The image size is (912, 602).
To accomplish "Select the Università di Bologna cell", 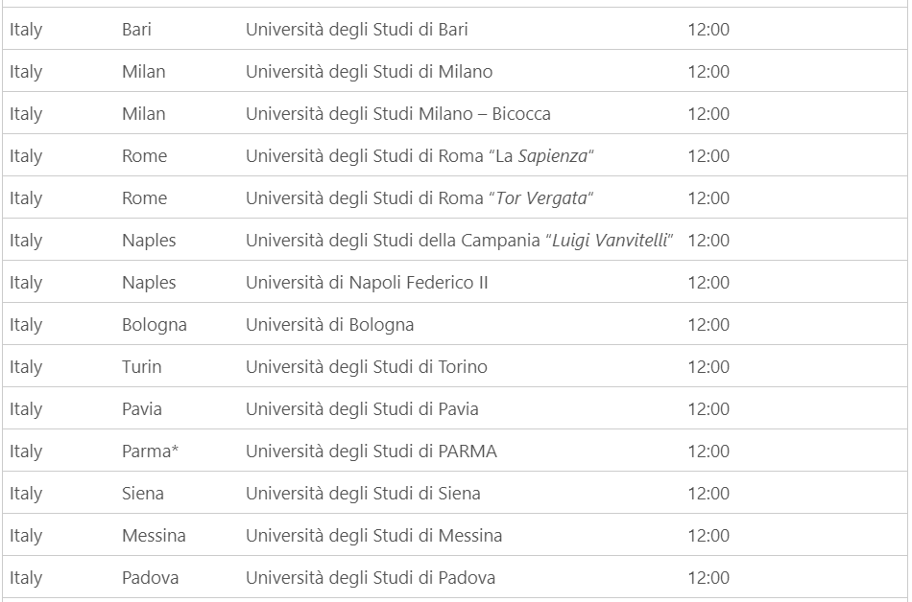I will click(x=329, y=325).
